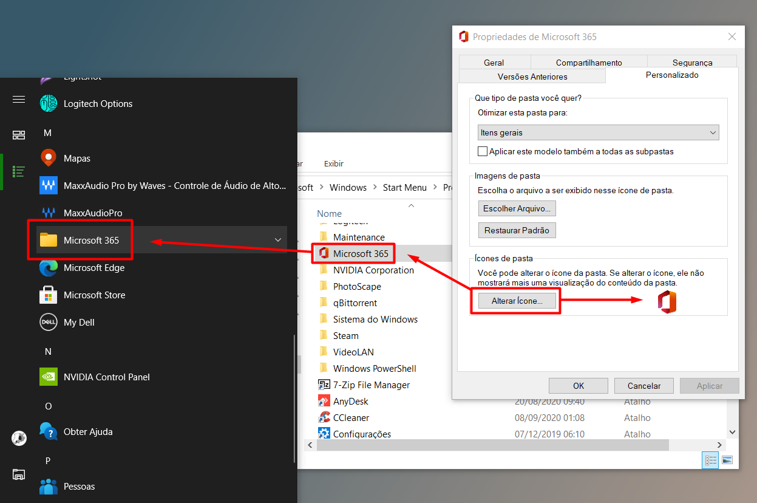Switch to pinned tiles view in Start
Viewport: 757px width, 503px height.
19,135
